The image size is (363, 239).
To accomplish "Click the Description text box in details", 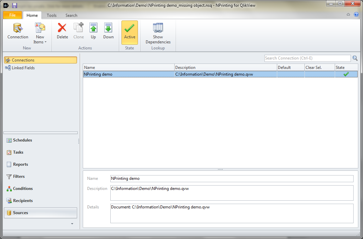I will coord(232,193).
